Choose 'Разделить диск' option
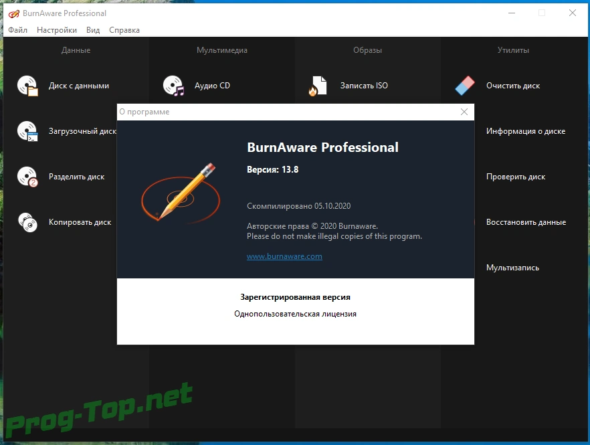Viewport: 590px width, 445px height. pos(76,177)
